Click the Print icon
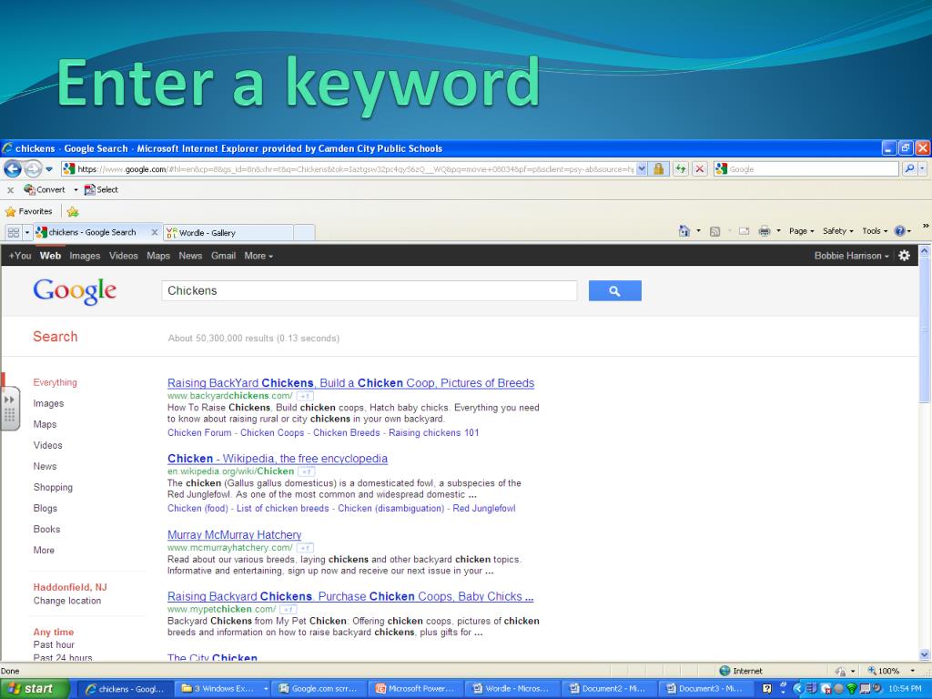Screen dimensions: 932x699 click(x=765, y=231)
